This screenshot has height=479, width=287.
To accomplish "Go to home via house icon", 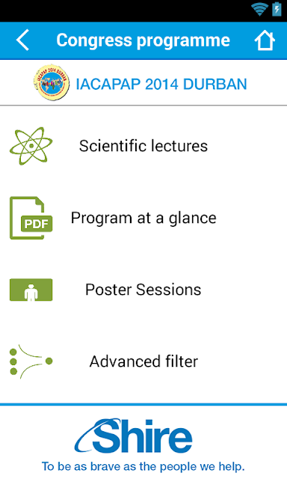I will [x=265, y=40].
